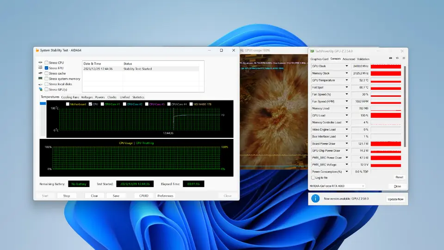Click the icon beside Stress FPU
This screenshot has height=250, width=444.
[x=41, y=68]
